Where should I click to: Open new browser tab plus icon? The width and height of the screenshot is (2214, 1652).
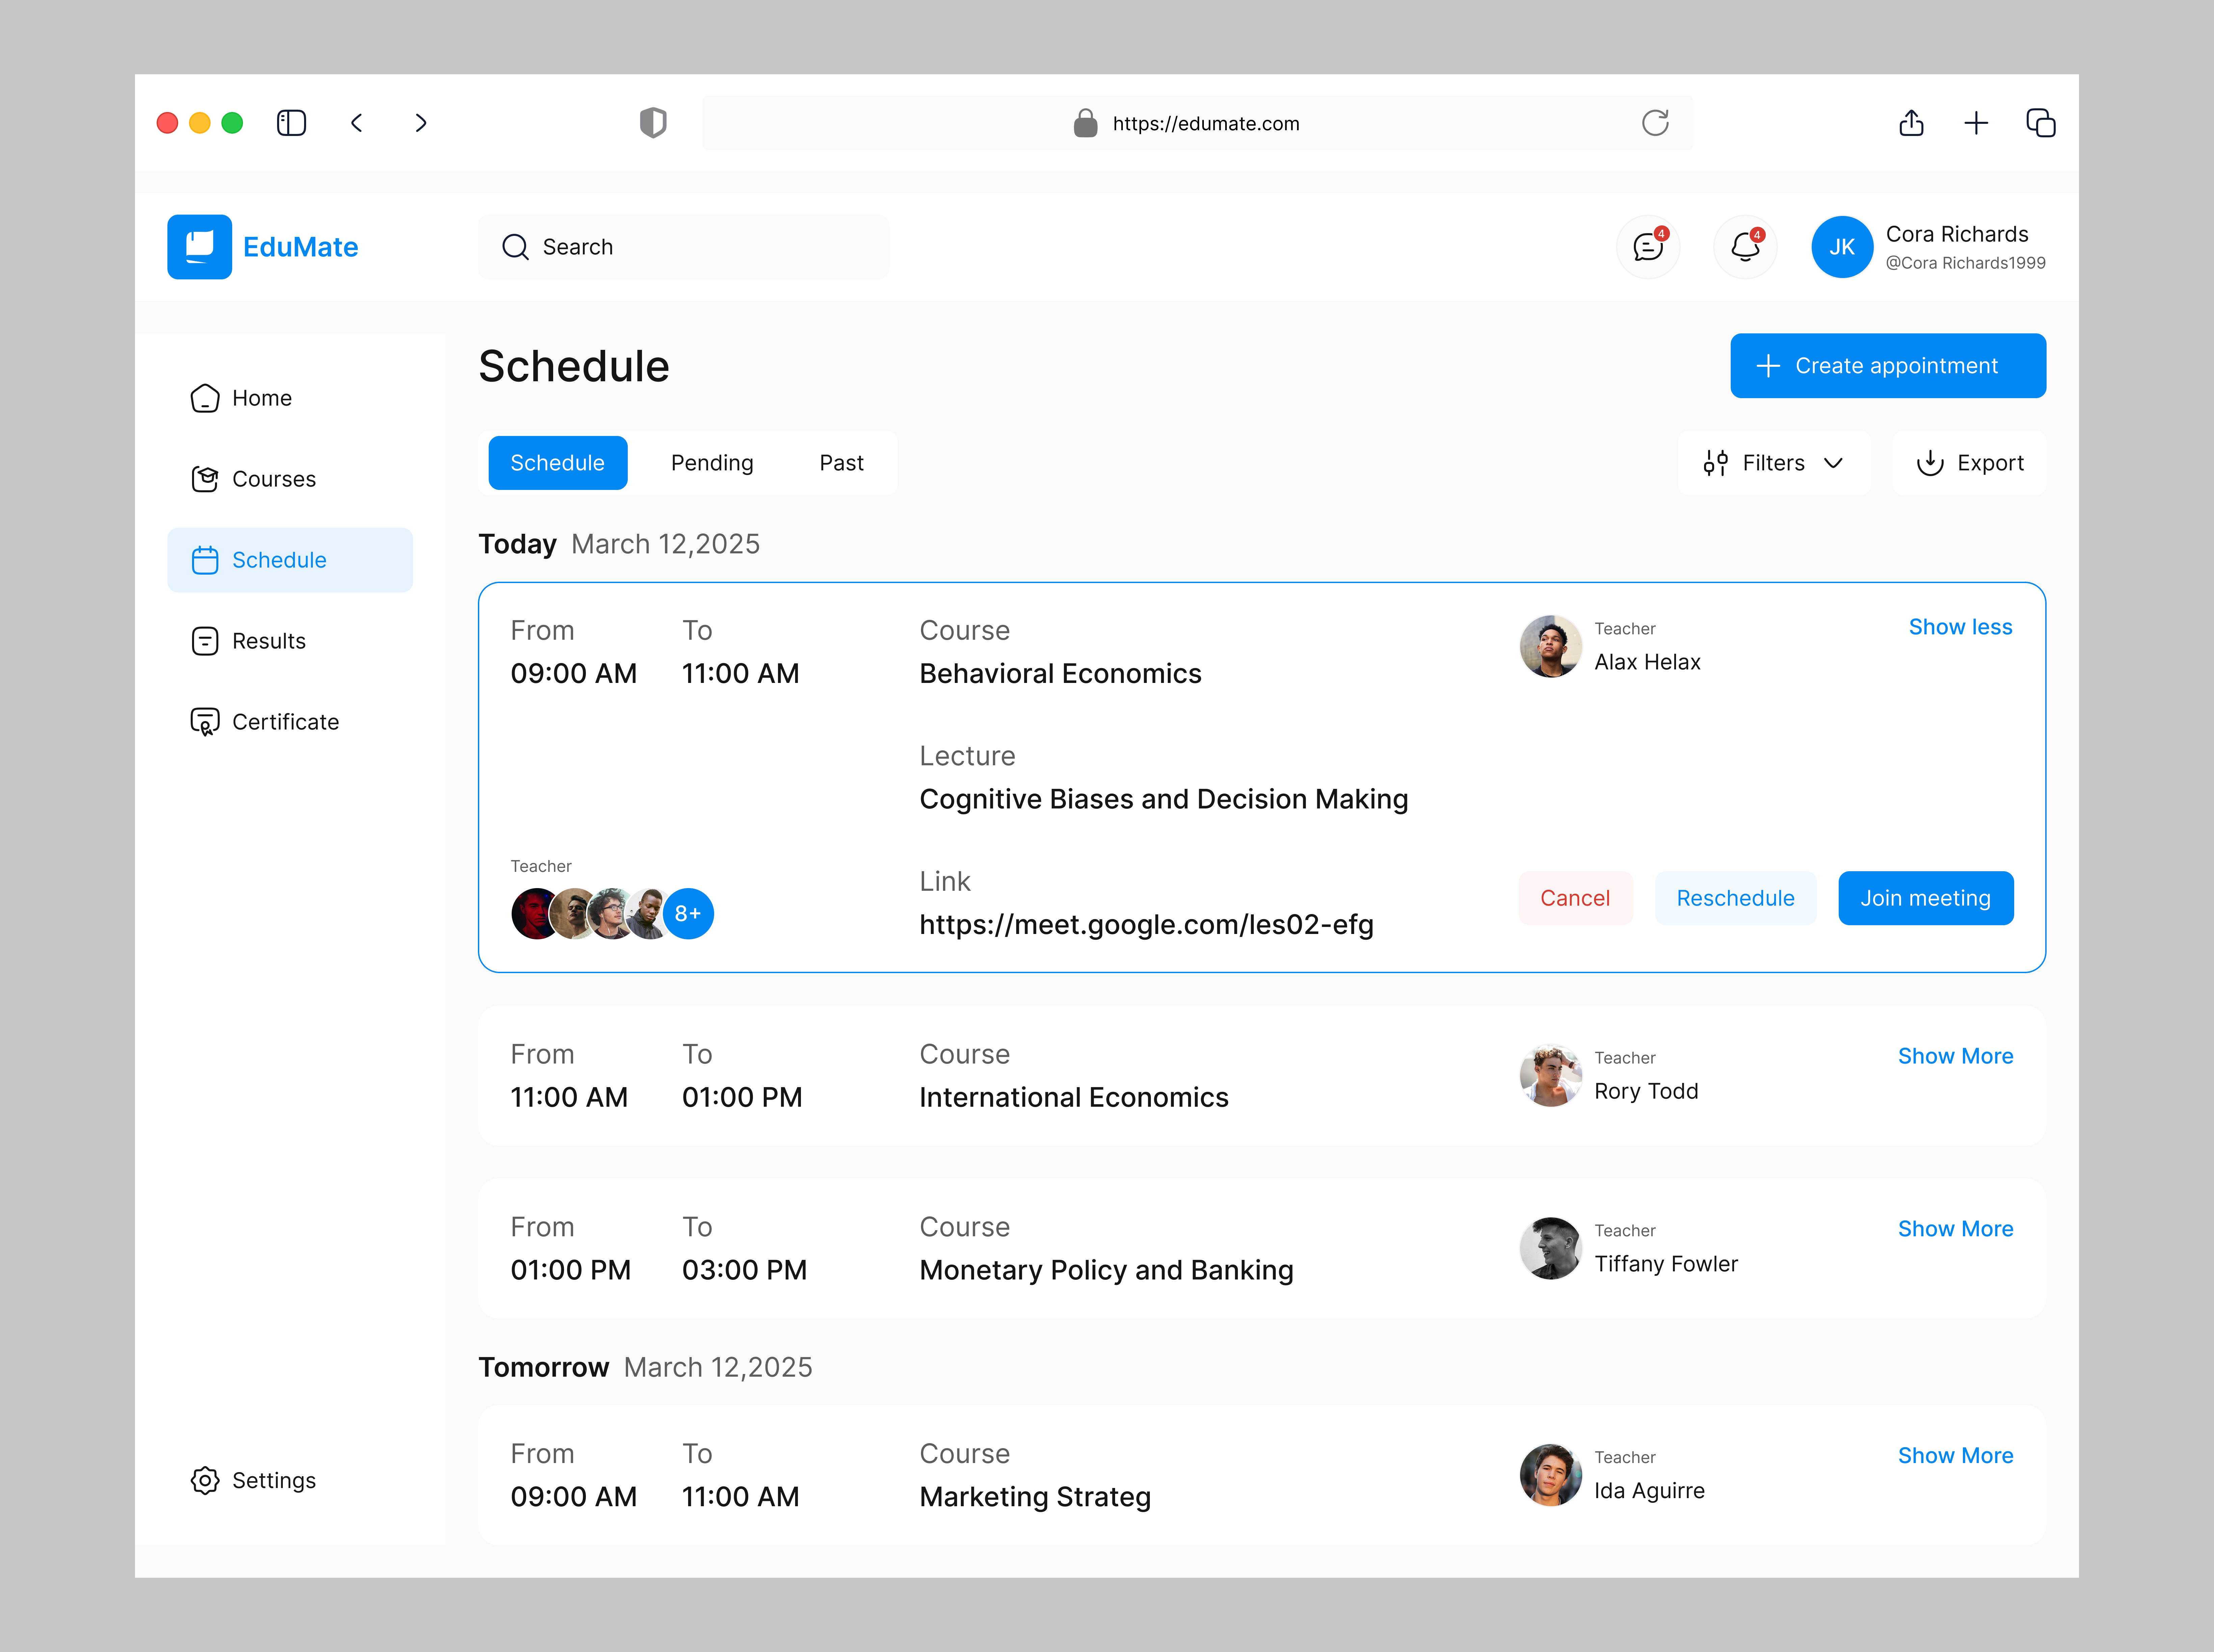click(x=1976, y=123)
